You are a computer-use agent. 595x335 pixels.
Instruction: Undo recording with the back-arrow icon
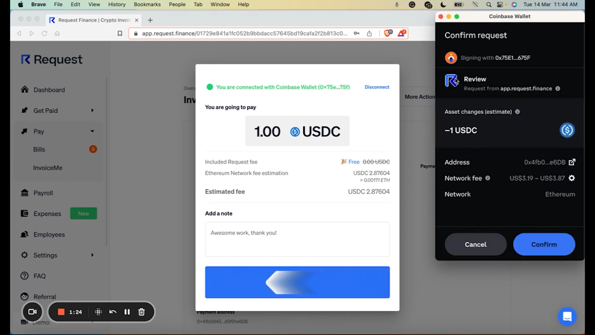point(113,312)
